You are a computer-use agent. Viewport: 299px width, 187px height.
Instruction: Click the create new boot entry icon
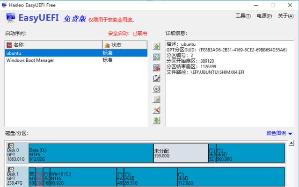[156, 57]
